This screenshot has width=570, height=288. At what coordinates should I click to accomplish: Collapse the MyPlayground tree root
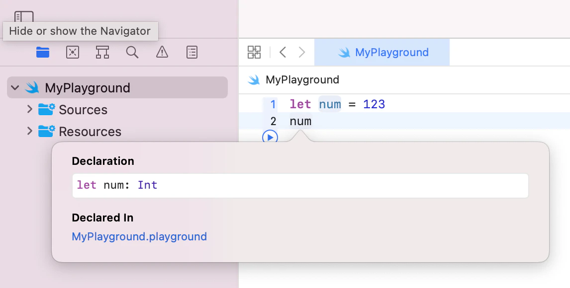tap(15, 88)
